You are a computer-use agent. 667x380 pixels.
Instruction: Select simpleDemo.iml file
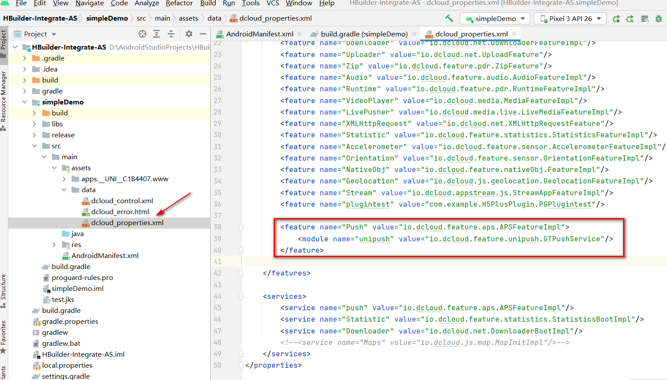(x=77, y=288)
